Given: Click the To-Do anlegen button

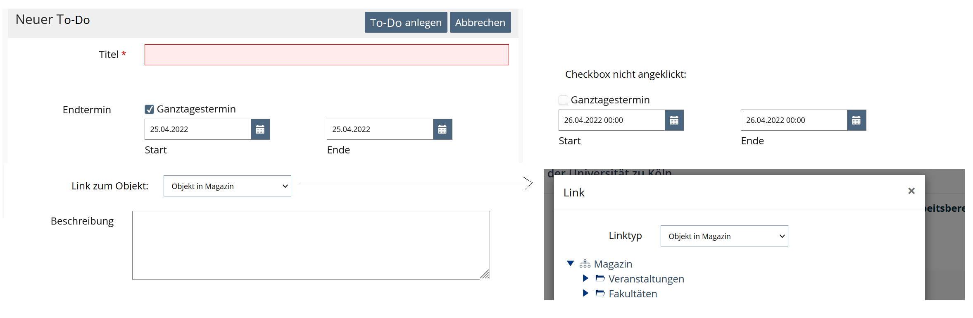Looking at the screenshot, I should (406, 22).
